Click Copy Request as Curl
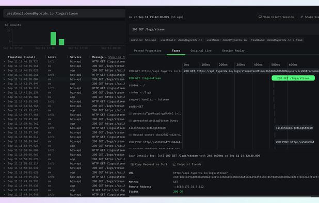 pyautogui.click(x=149, y=164)
